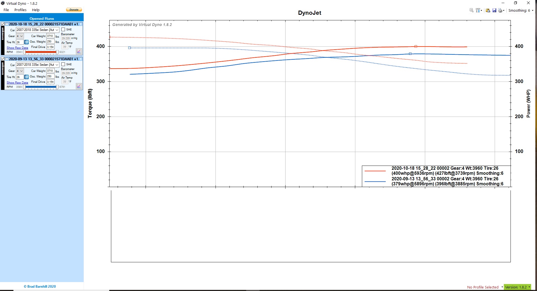Open the Version: 1.8.2 dropdown
The width and height of the screenshot is (537, 291).
click(517, 287)
